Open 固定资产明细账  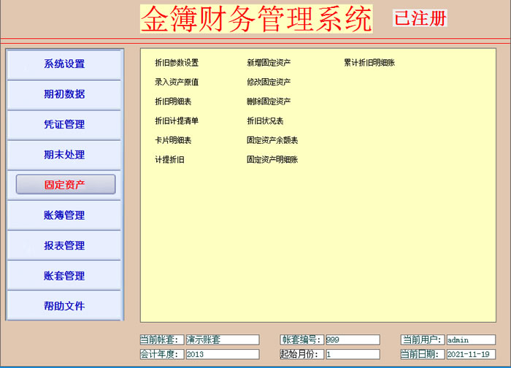(x=272, y=160)
